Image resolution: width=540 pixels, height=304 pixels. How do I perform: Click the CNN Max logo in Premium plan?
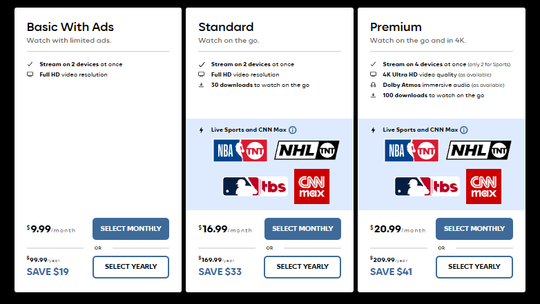pos(483,186)
